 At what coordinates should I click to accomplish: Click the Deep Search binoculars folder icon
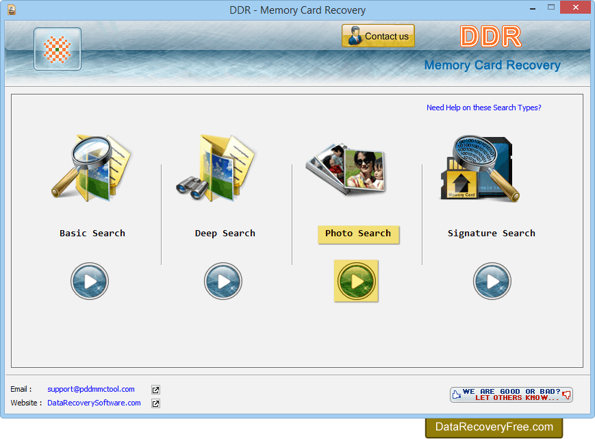tap(216, 168)
